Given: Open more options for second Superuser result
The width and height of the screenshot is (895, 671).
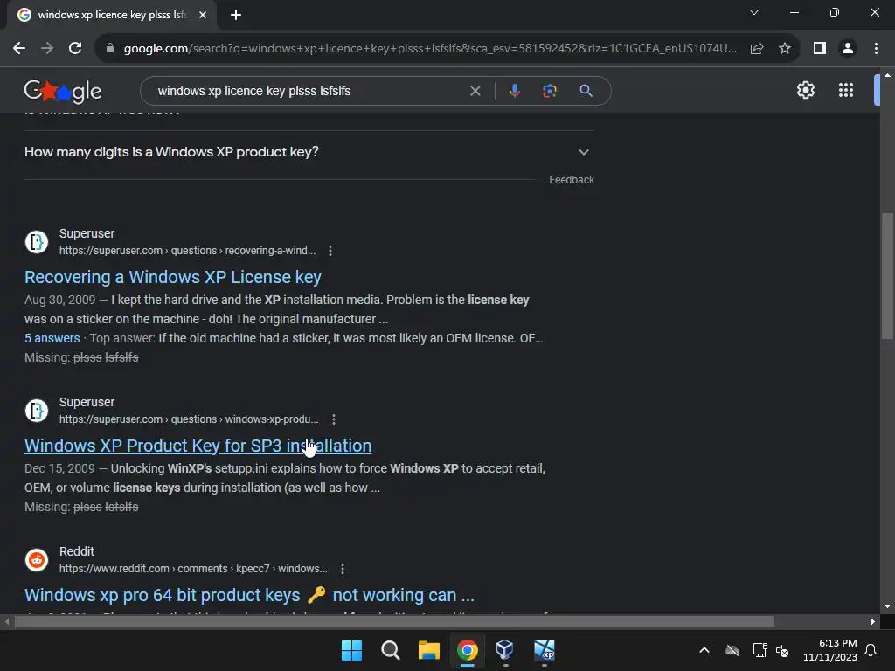Looking at the screenshot, I should click(x=334, y=419).
